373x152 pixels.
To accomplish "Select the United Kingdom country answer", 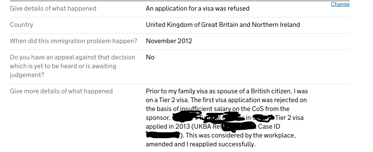I will [223, 25].
